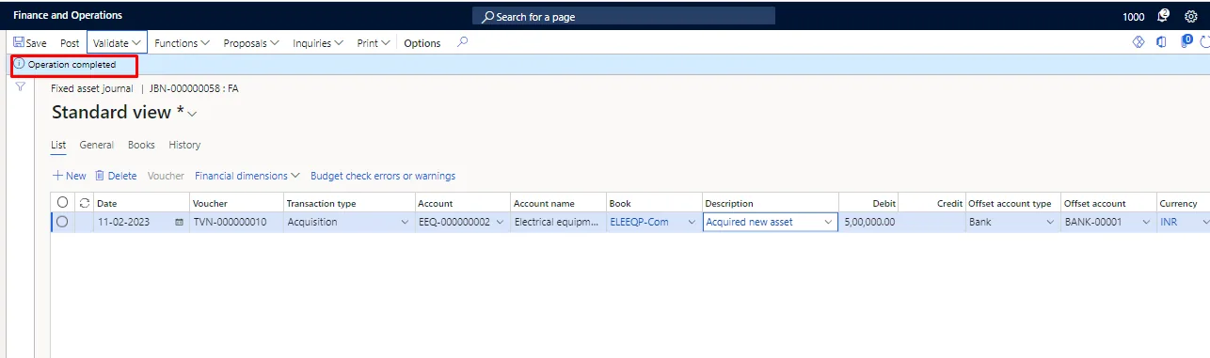1210x358 pixels.
Task: Open the Financial dimensions dropdown
Action: coord(247,176)
